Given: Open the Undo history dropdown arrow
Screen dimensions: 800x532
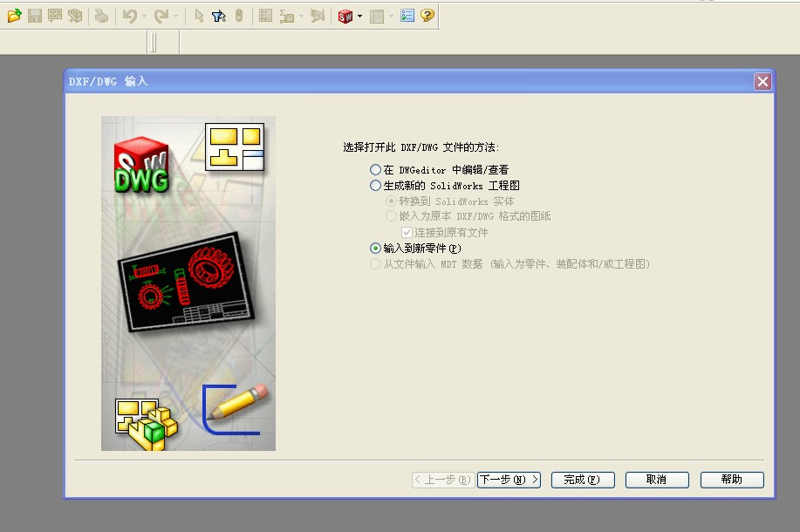Looking at the screenshot, I should click(x=145, y=17).
